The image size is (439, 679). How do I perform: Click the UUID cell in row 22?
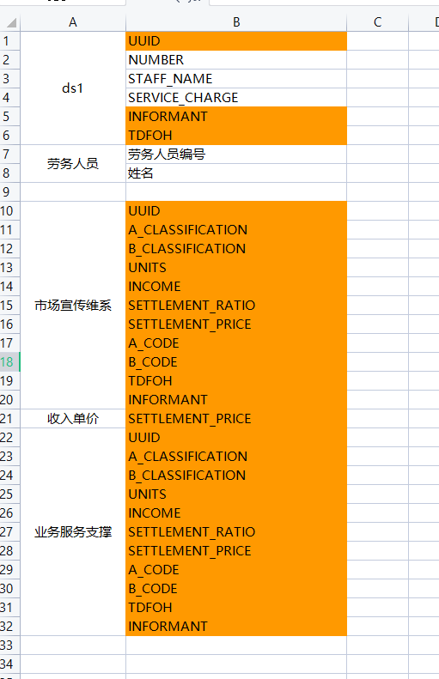coord(236,438)
